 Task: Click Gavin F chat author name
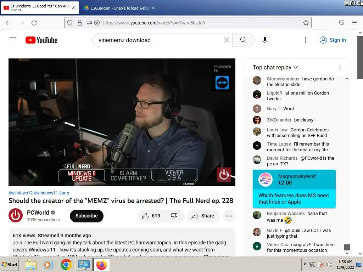275,230
